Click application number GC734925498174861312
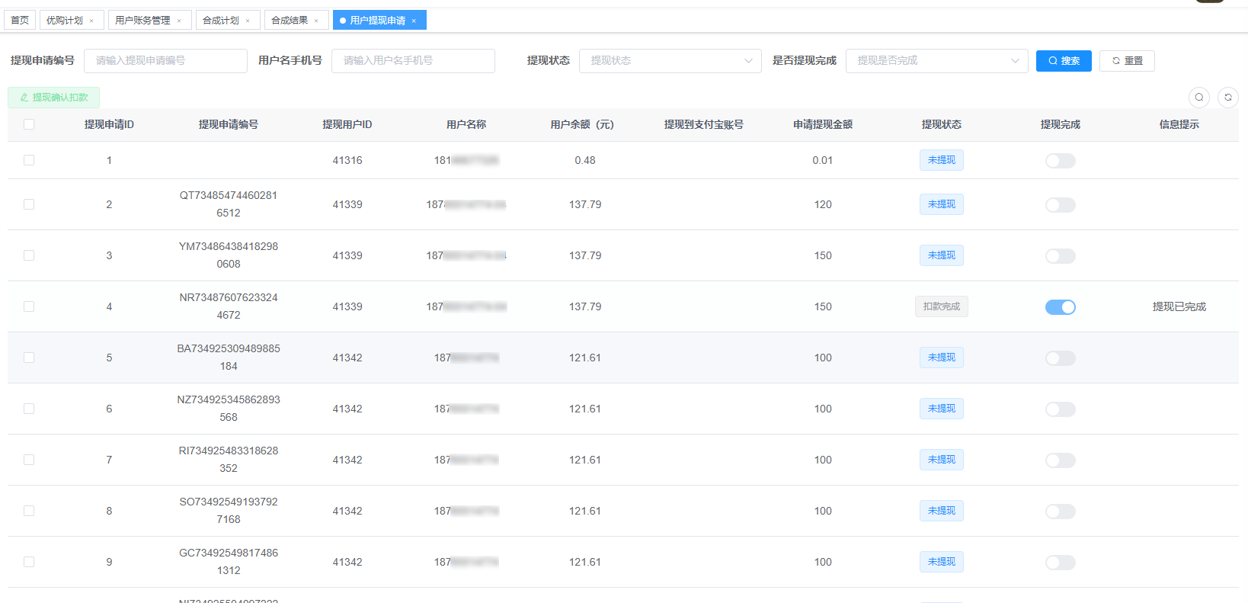The image size is (1248, 603). [229, 562]
